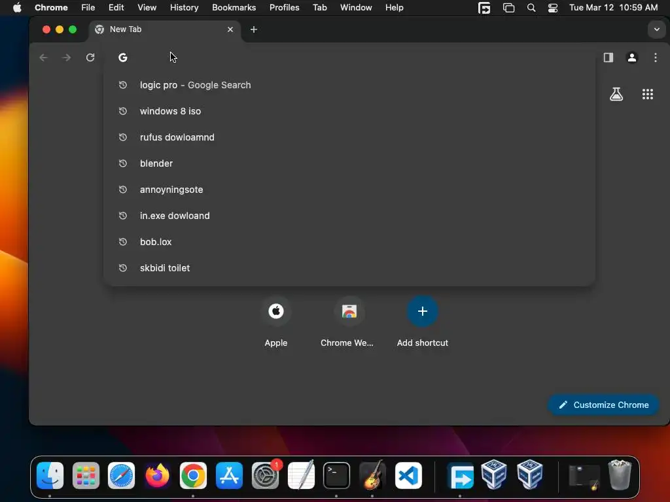Open the Trash in the Dock
670x502 pixels.
click(x=620, y=475)
